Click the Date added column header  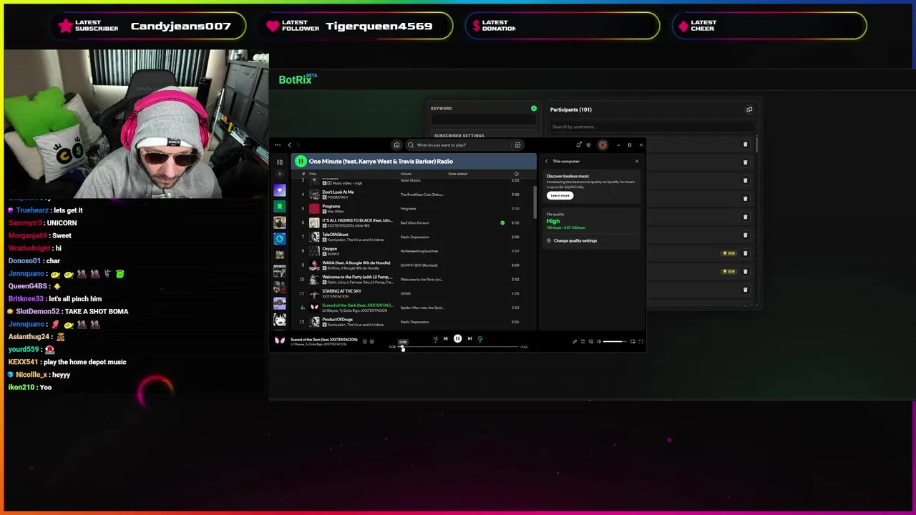coord(458,174)
